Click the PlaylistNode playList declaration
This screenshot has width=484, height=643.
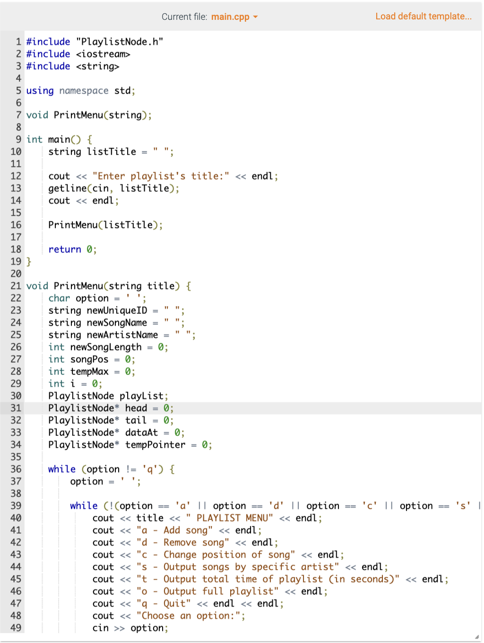pyautogui.click(x=107, y=395)
